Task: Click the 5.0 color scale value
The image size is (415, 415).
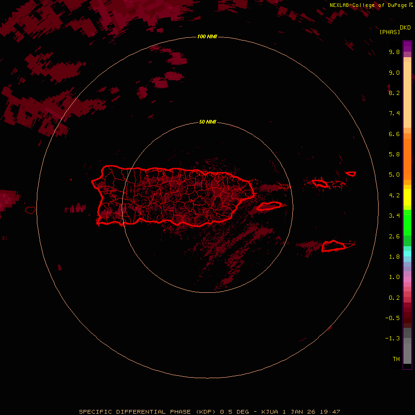Action: coord(394,175)
